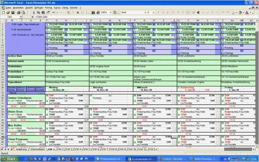Open the Einfügen menu
The width and height of the screenshot is (259, 162).
(x=39, y=8)
